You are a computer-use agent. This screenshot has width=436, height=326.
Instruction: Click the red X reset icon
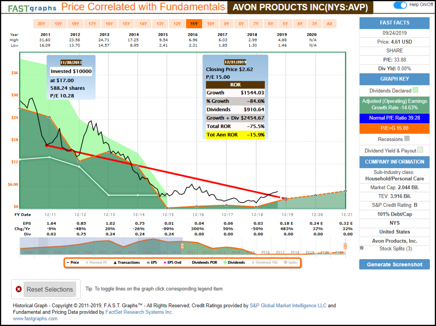pyautogui.click(x=19, y=289)
